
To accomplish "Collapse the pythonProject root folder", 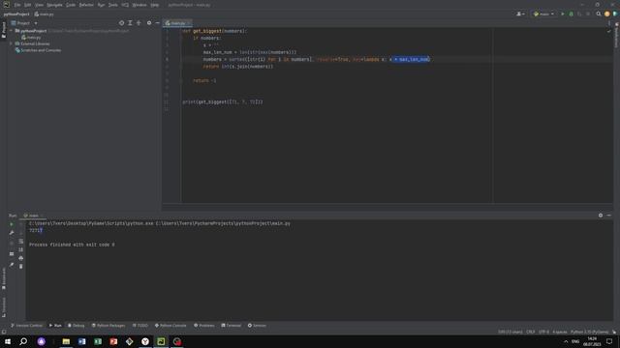I will click(x=11, y=31).
